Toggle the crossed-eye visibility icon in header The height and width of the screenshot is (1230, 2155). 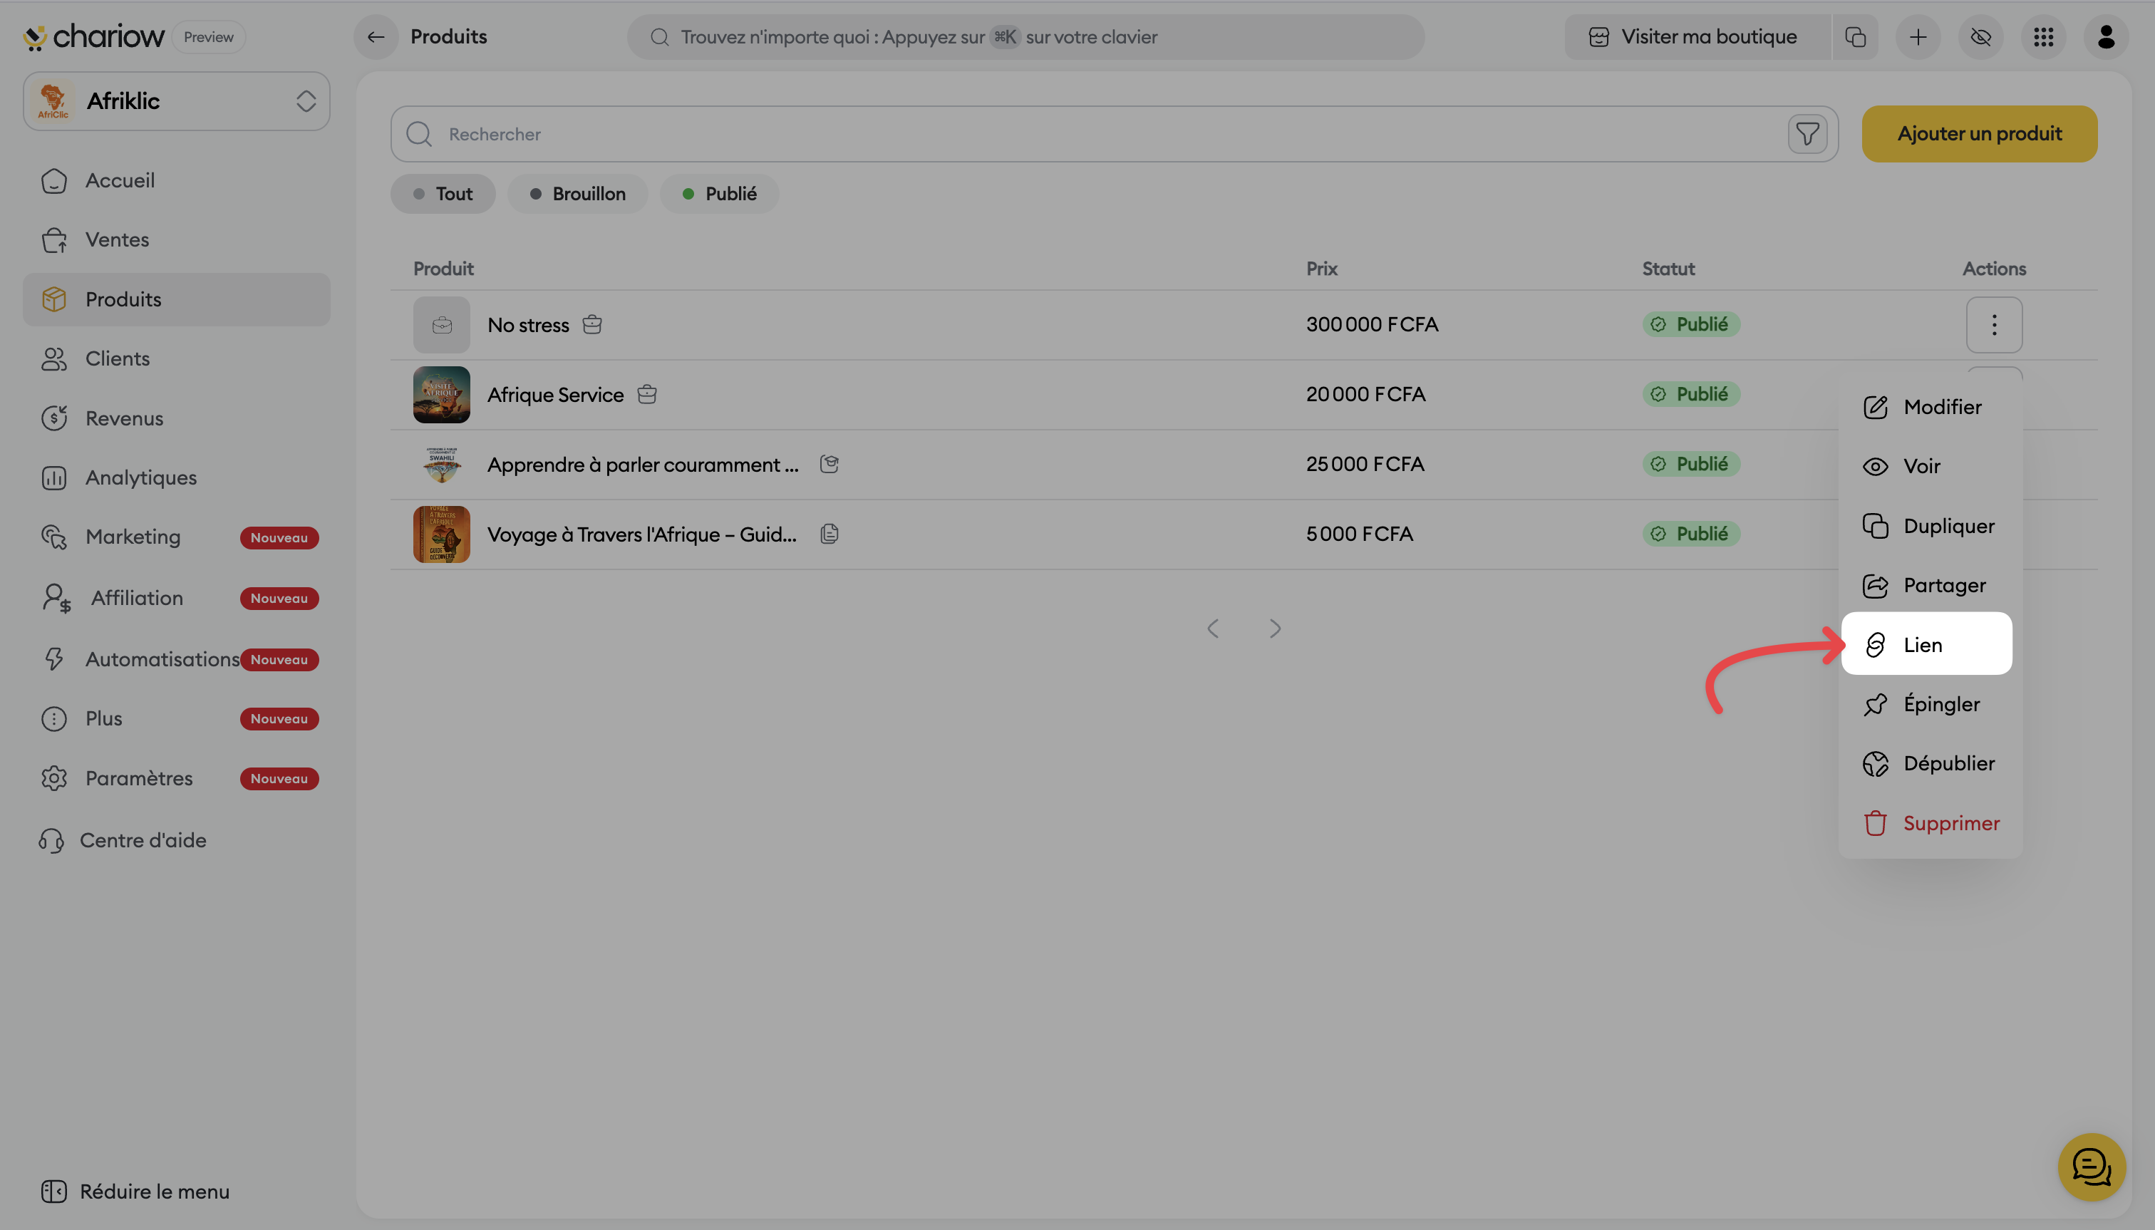point(1980,37)
